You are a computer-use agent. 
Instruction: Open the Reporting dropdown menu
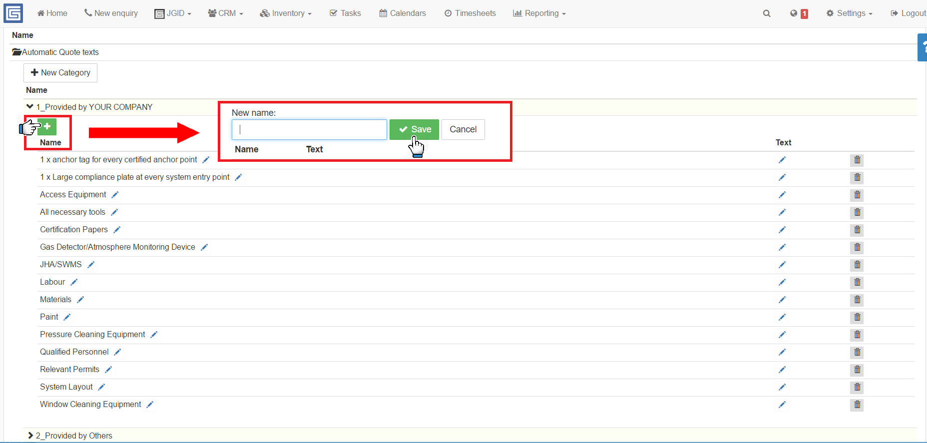(539, 13)
